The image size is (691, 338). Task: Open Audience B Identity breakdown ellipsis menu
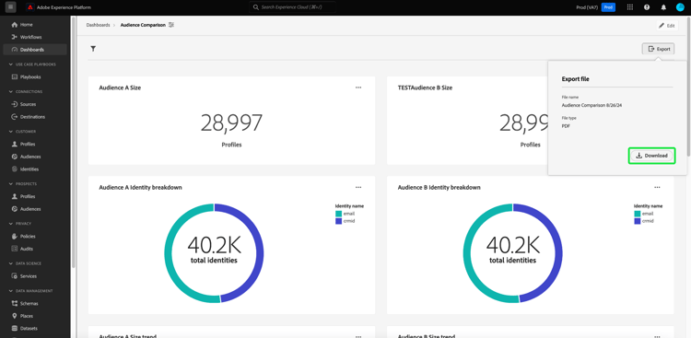[x=657, y=187]
